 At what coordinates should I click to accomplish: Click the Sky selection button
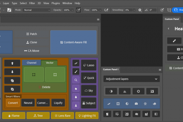point(89,91)
